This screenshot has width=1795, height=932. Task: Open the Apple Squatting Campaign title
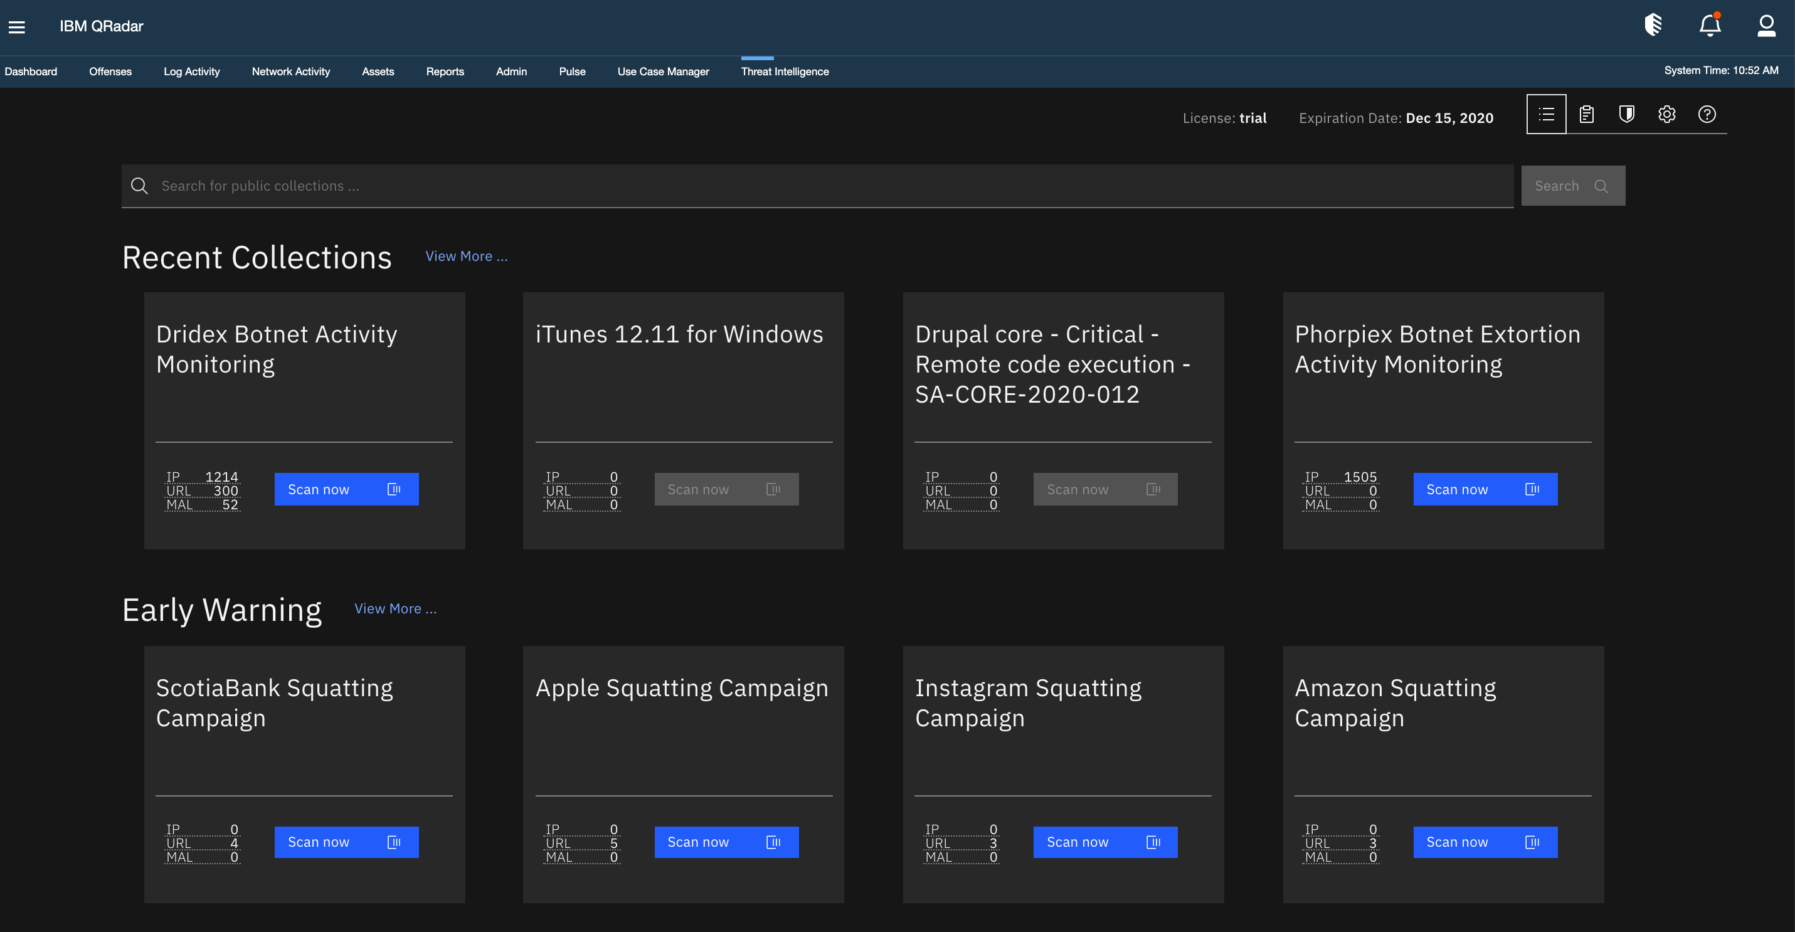682,688
